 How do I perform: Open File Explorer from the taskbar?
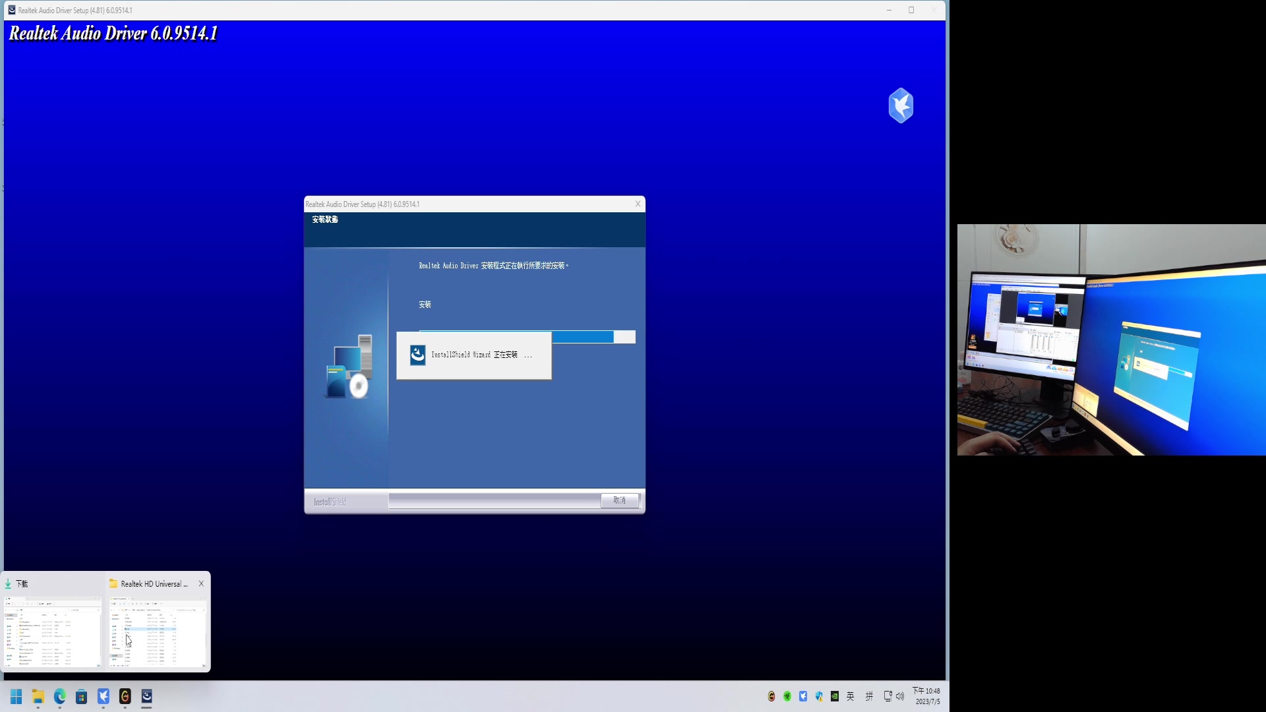coord(38,696)
